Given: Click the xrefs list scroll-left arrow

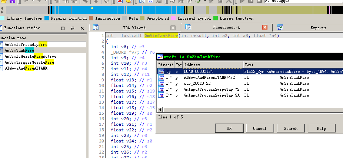Looking at the screenshot, I should [x=160, y=110].
